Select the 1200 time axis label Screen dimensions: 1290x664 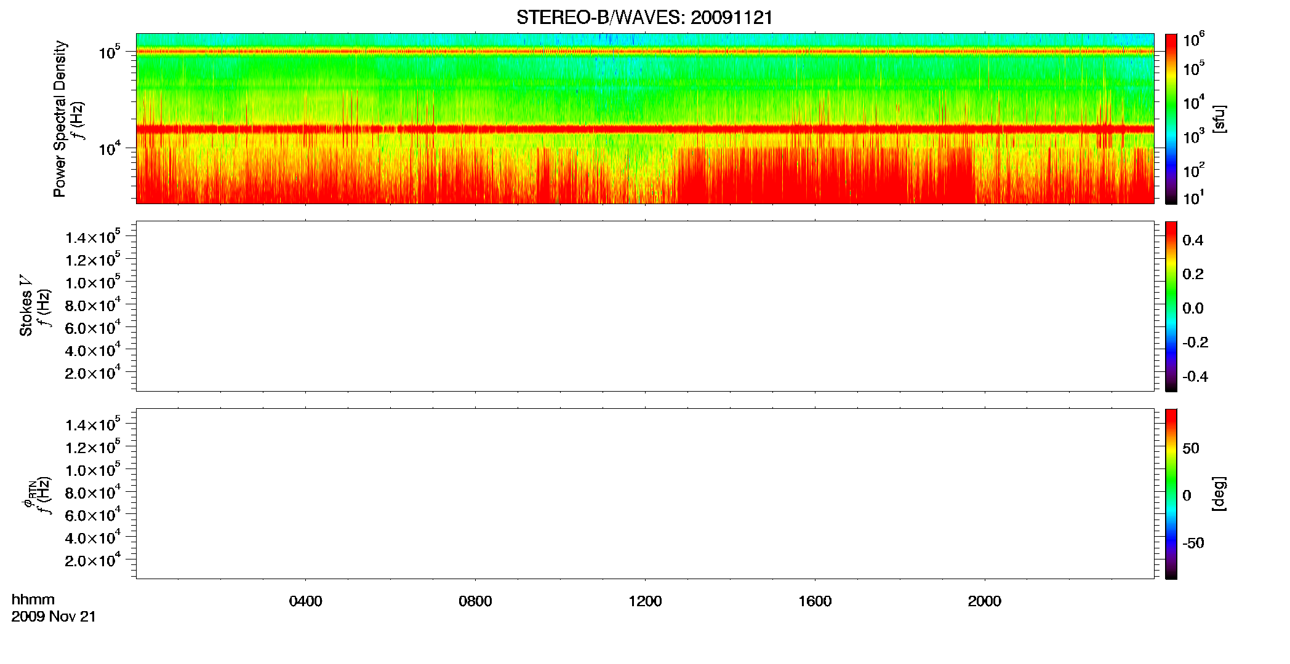pyautogui.click(x=645, y=601)
